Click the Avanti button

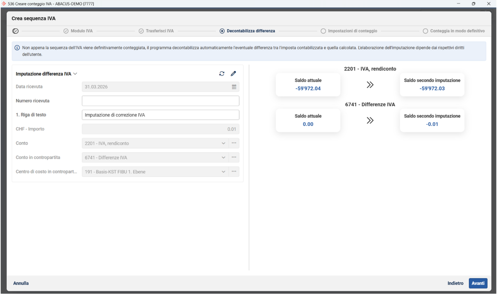tap(478, 283)
